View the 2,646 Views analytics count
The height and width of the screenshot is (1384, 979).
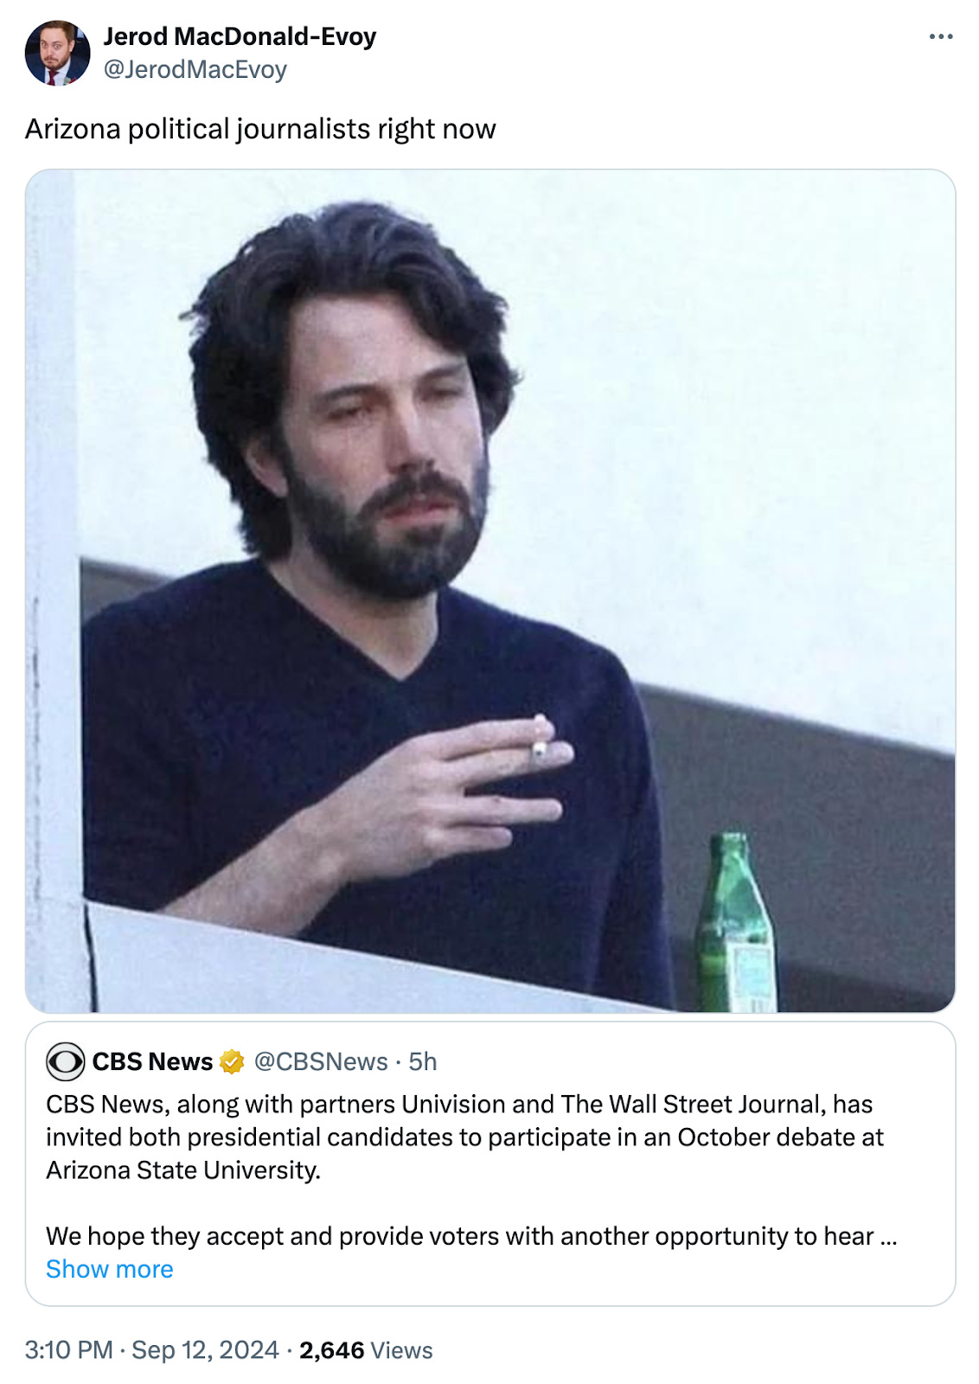coord(366,1350)
